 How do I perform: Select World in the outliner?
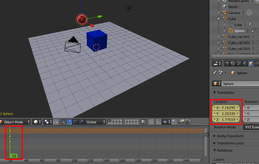pyautogui.click(x=233, y=7)
